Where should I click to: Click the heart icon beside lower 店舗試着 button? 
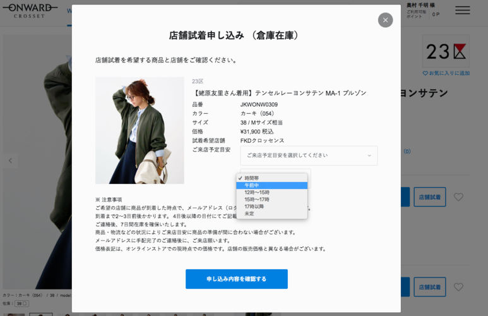click(x=458, y=287)
